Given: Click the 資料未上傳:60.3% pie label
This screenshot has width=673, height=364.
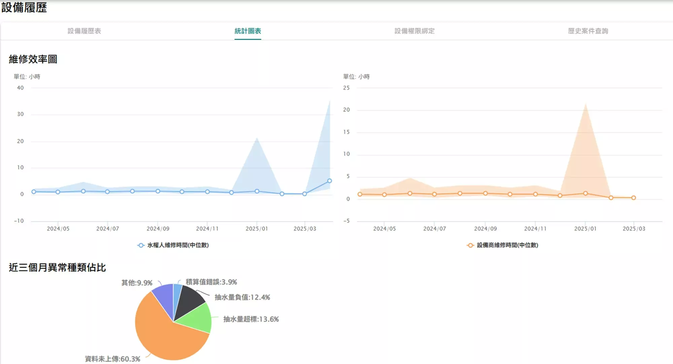Looking at the screenshot, I should point(112,359).
